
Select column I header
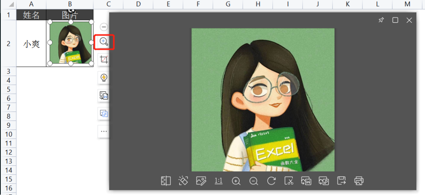[288, 4]
